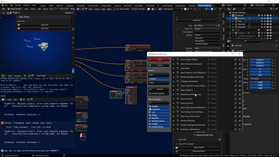This screenshot has width=279, height=157.
Task: Select Text.001 in the outliner
Action: point(242,24)
